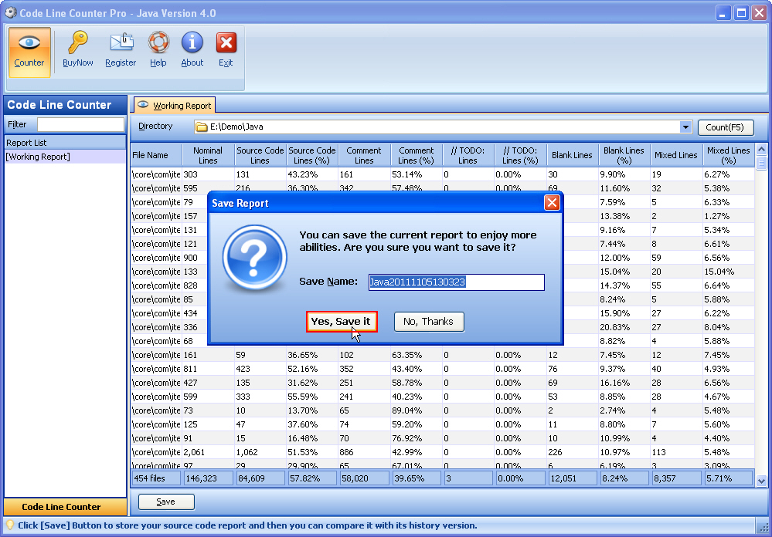The image size is (772, 537).
Task: Click the 423 source code lines cell
Action: pyautogui.click(x=260, y=369)
